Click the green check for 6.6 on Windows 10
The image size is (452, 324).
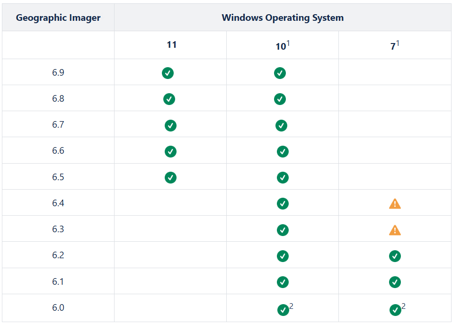pos(283,151)
